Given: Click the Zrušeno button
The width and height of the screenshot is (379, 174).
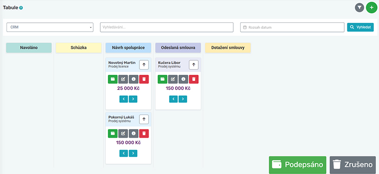Looking at the screenshot, I should tap(353, 165).
